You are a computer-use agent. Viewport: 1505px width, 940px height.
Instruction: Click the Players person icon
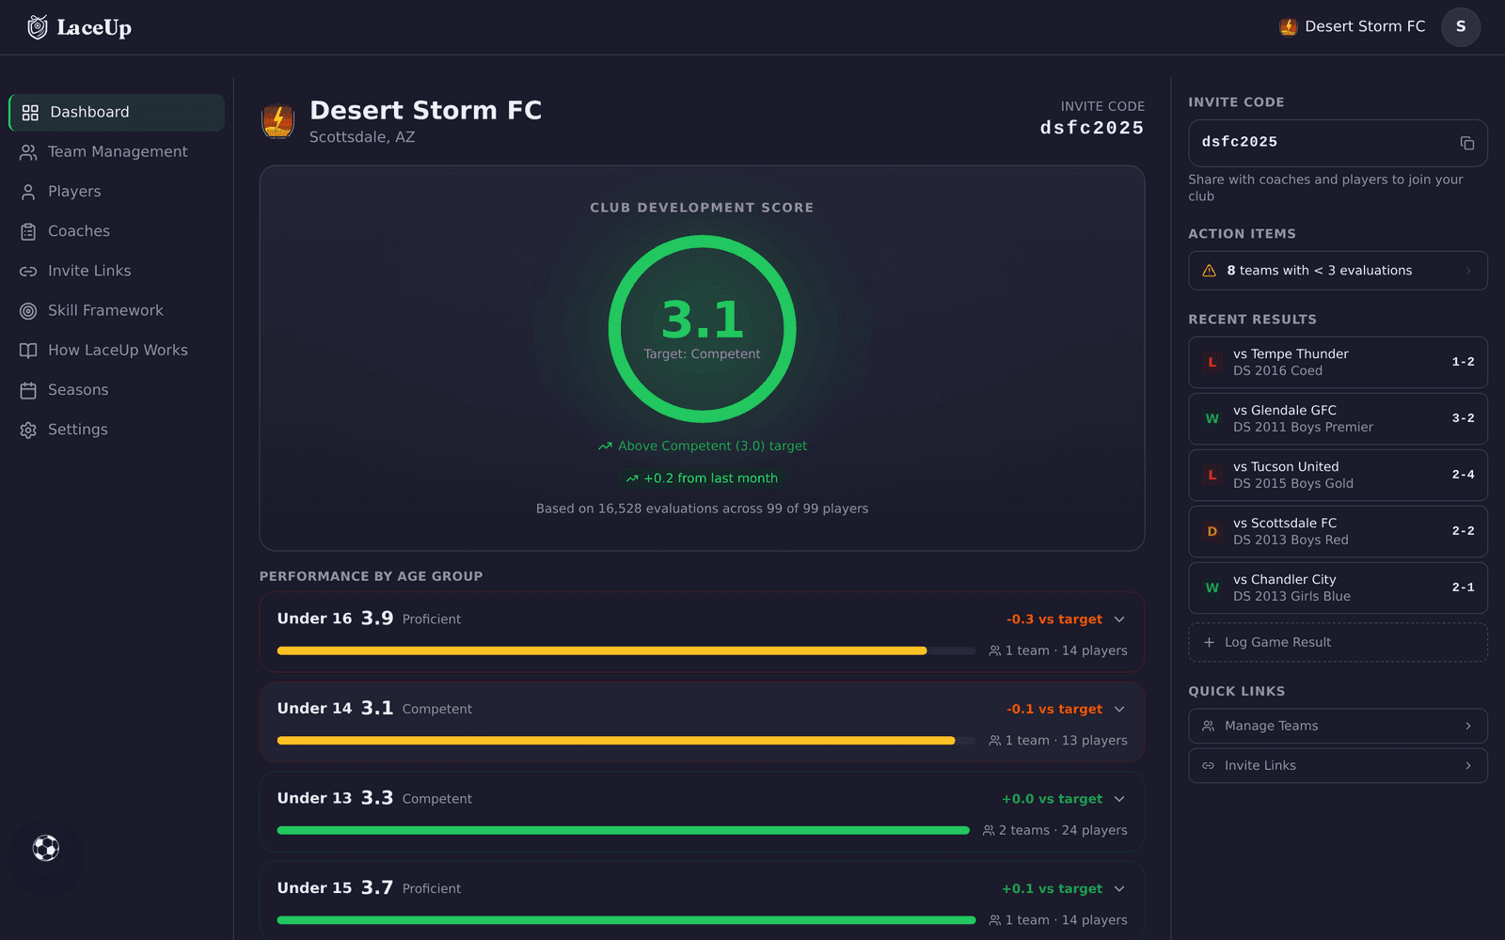(x=28, y=192)
